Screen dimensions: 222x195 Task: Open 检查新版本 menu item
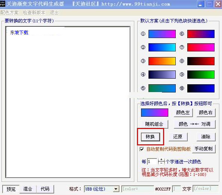coord(34,13)
